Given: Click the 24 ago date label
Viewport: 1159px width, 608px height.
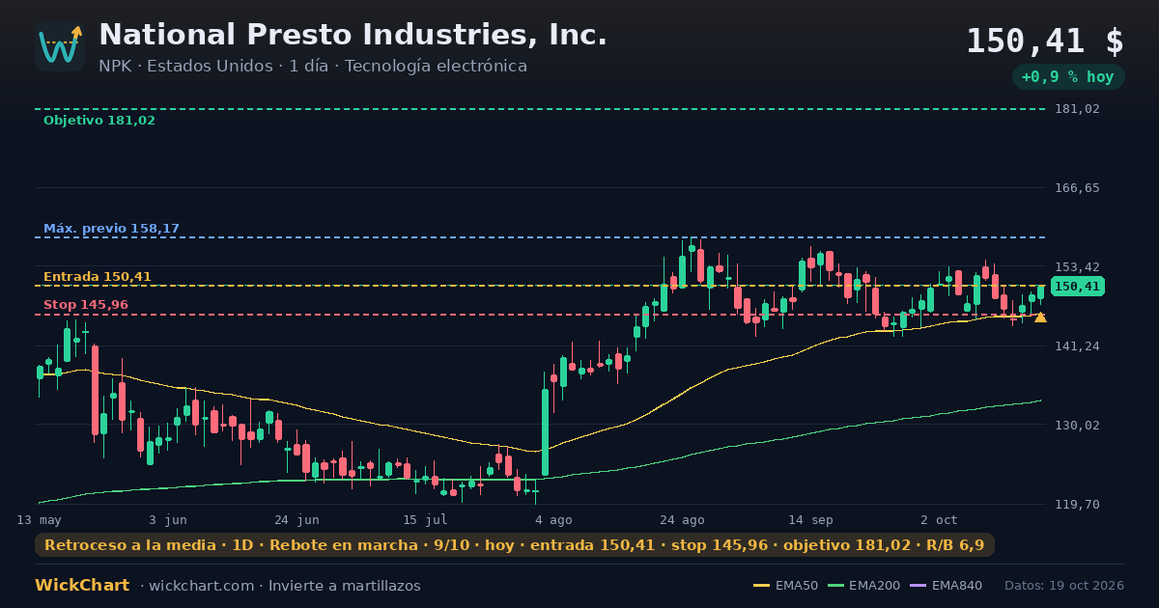Looking at the screenshot, I should 682,520.
